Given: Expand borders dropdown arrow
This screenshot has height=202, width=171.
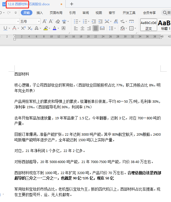Looking at the screenshot, I should pos(135,28).
